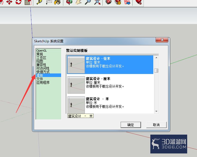Select 工作区 in the settings list

41,58
